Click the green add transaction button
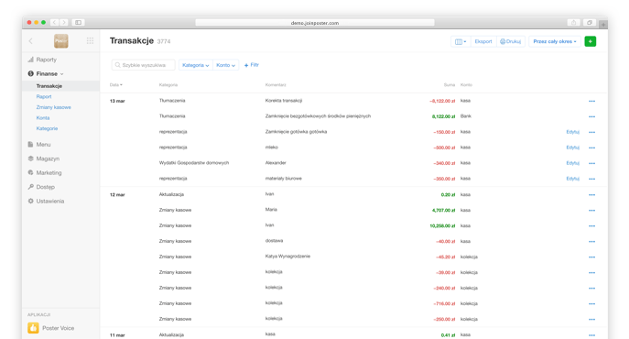Screen dimensions: 629x339 [x=591, y=41]
